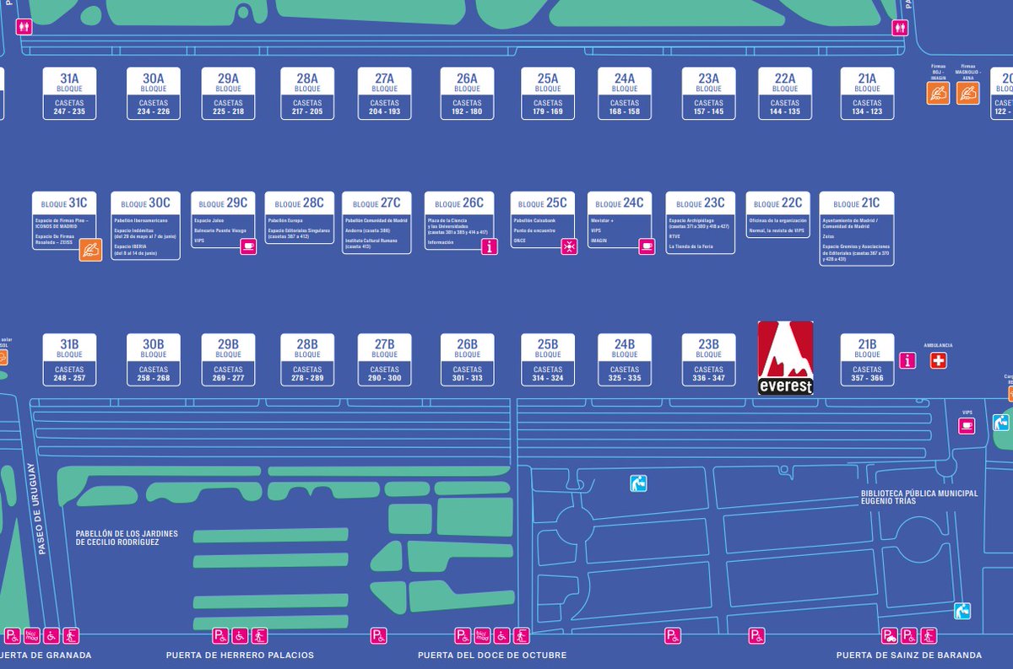1013x669 pixels.
Task: Click the 'Puerta de Herrero Palacios' label
Action: (240, 654)
